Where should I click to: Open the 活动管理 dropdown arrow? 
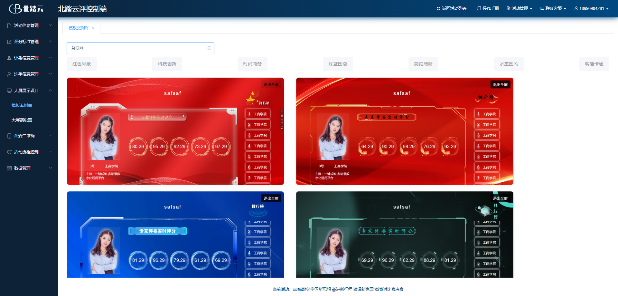[531, 9]
